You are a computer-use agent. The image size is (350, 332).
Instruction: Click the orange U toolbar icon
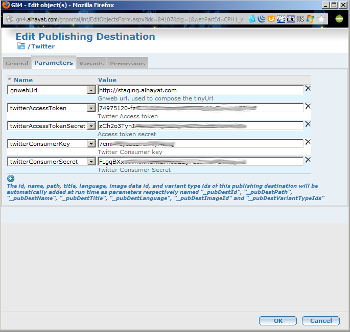point(271,19)
